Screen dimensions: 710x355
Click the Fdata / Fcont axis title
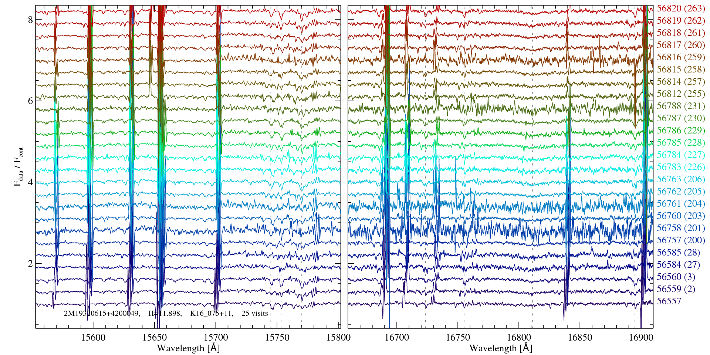(18, 166)
